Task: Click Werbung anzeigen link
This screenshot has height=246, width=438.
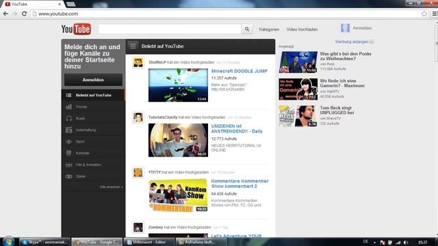Action: 352,42
